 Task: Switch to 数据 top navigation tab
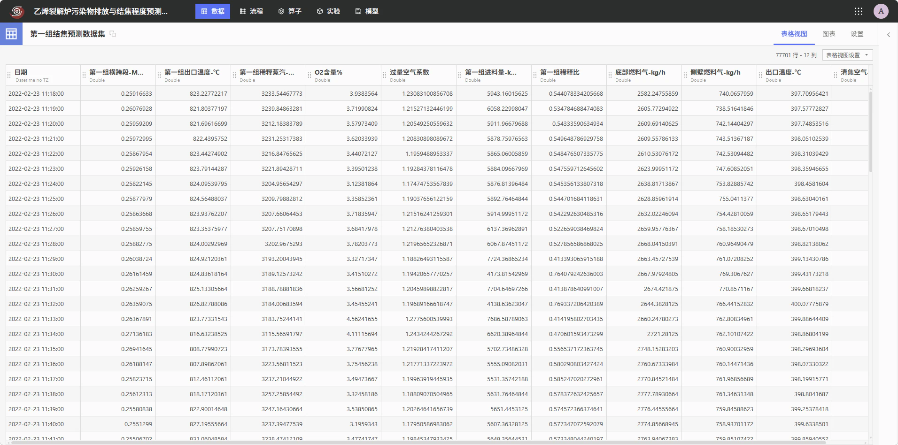coord(213,11)
